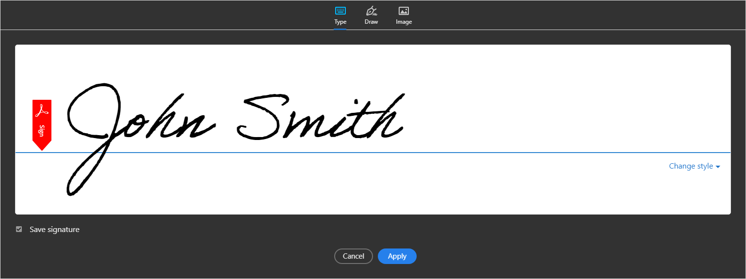Expand the signature style options
Viewport: 746px width, 279px height.
[694, 166]
